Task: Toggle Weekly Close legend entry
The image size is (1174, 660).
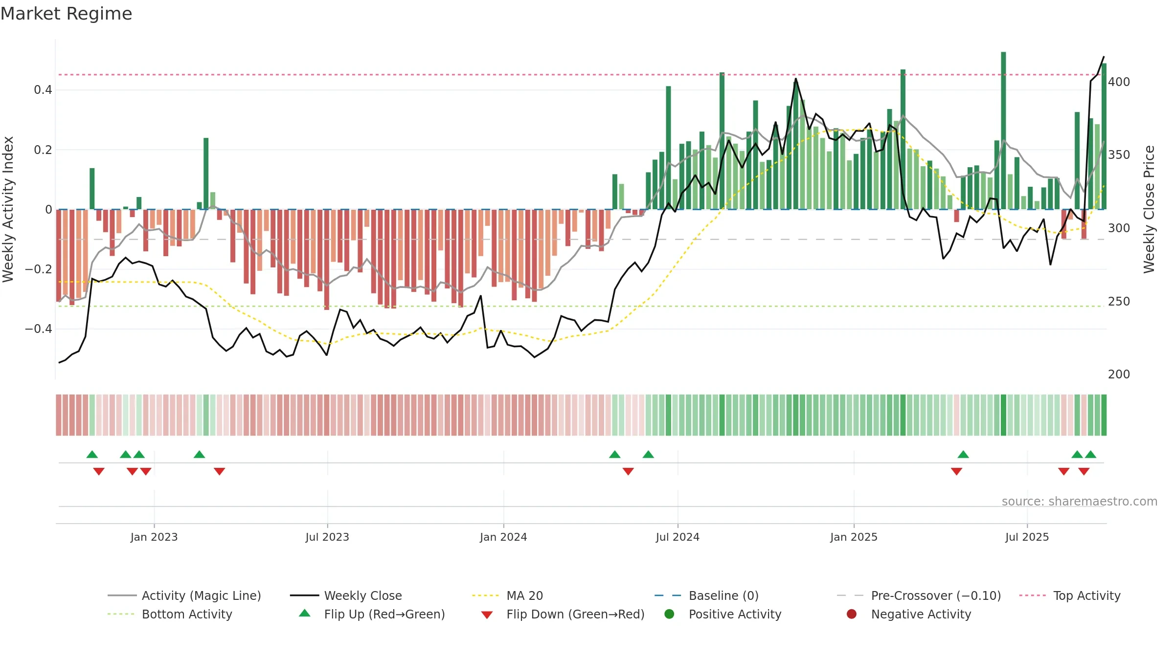Action: (346, 595)
